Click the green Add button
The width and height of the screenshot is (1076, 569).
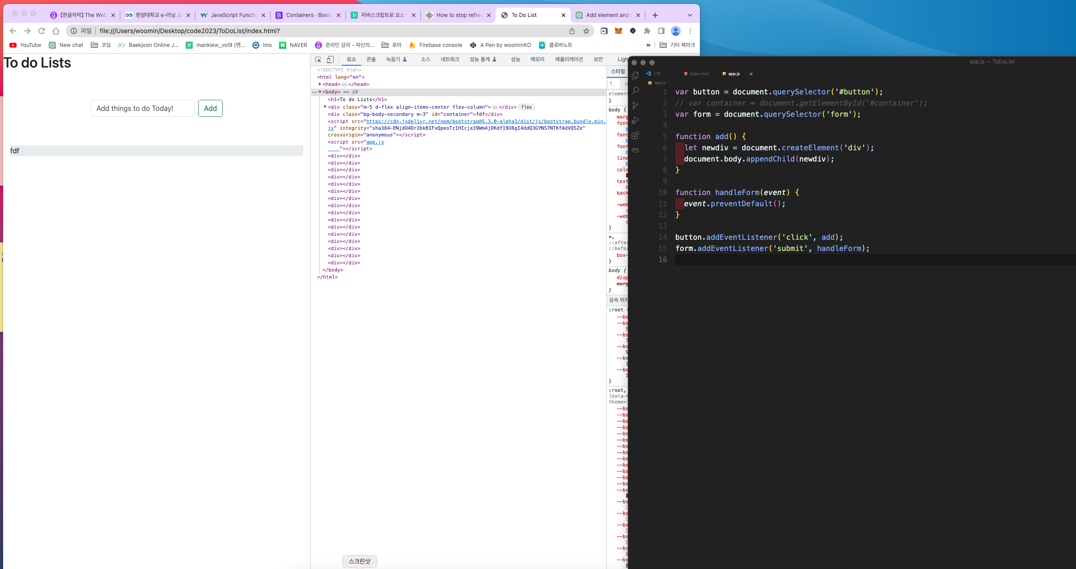pos(210,108)
